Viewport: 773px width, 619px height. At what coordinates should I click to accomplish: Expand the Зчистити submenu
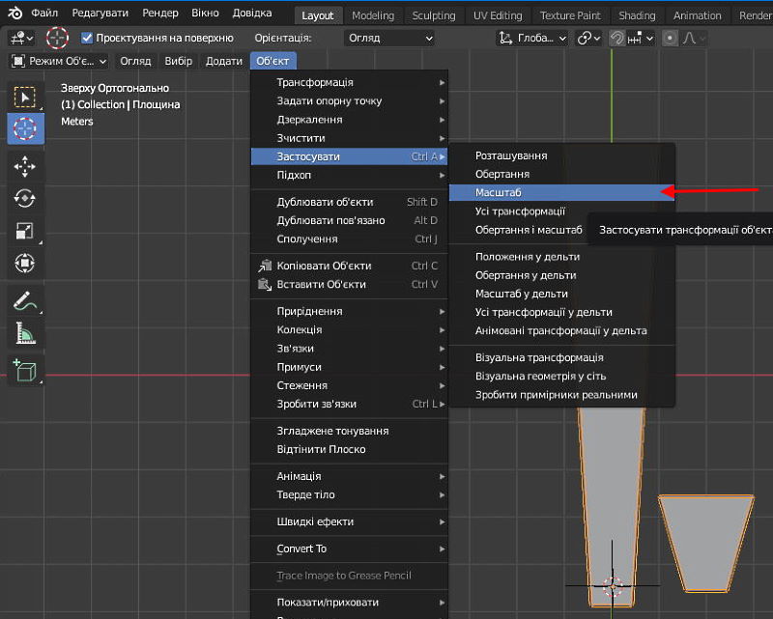(350, 138)
